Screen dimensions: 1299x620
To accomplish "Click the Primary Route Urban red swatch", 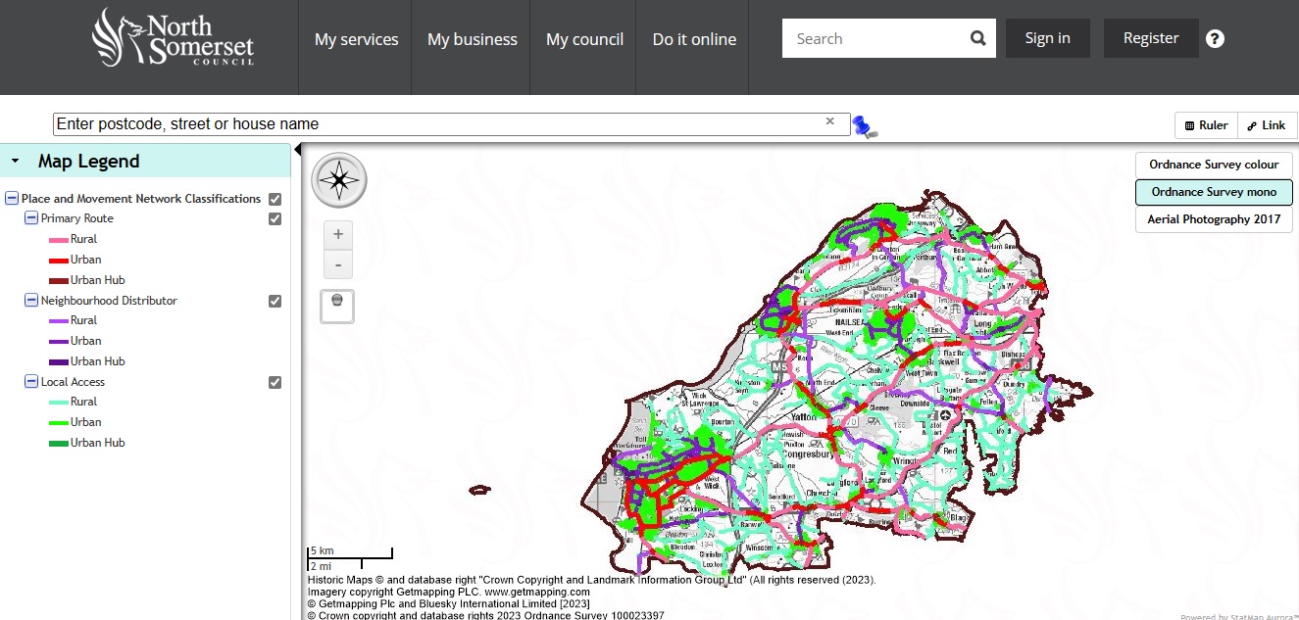I will 58,261.
